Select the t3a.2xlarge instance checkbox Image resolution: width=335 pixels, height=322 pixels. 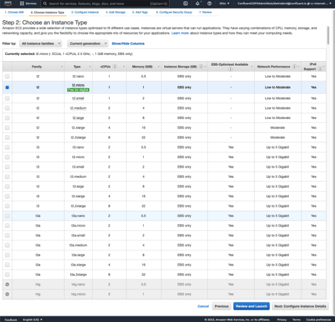(7, 274)
